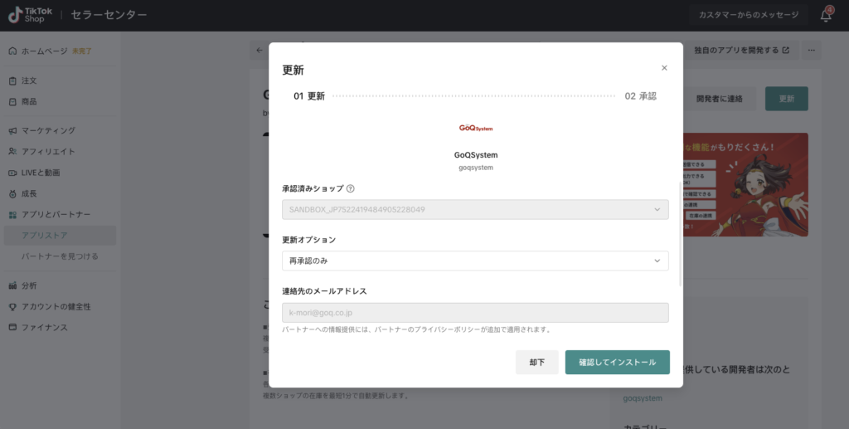
Task: Expand the 更新オプション dropdown
Action: pos(475,261)
